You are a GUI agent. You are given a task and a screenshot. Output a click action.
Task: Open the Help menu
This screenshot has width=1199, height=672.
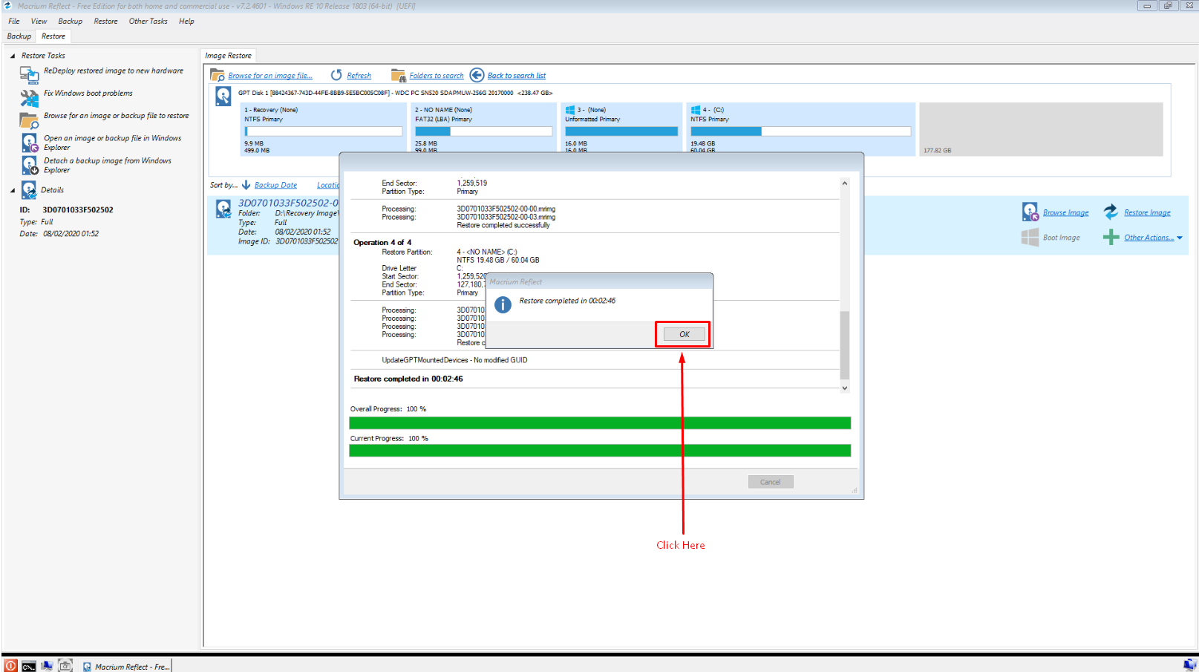pyautogui.click(x=186, y=21)
